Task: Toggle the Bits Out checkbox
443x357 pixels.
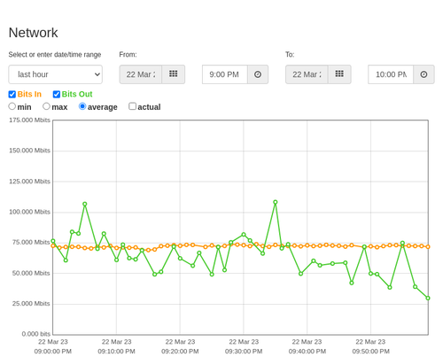Action: 57,94
